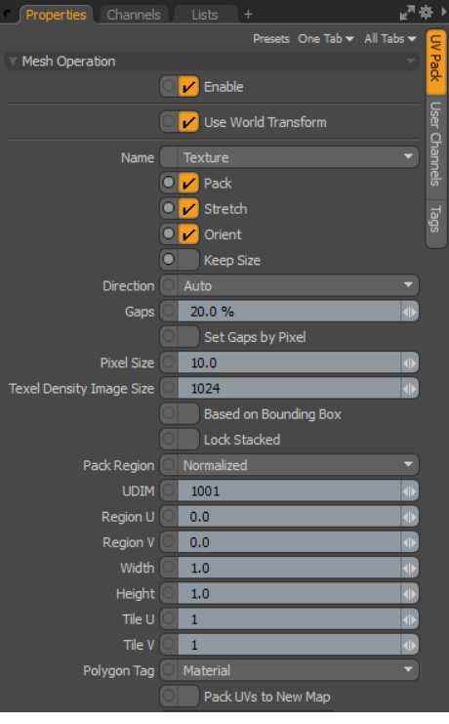This screenshot has width=449, height=724.
Task: Click the Pixel Size stepper arrows
Action: pyautogui.click(x=409, y=362)
